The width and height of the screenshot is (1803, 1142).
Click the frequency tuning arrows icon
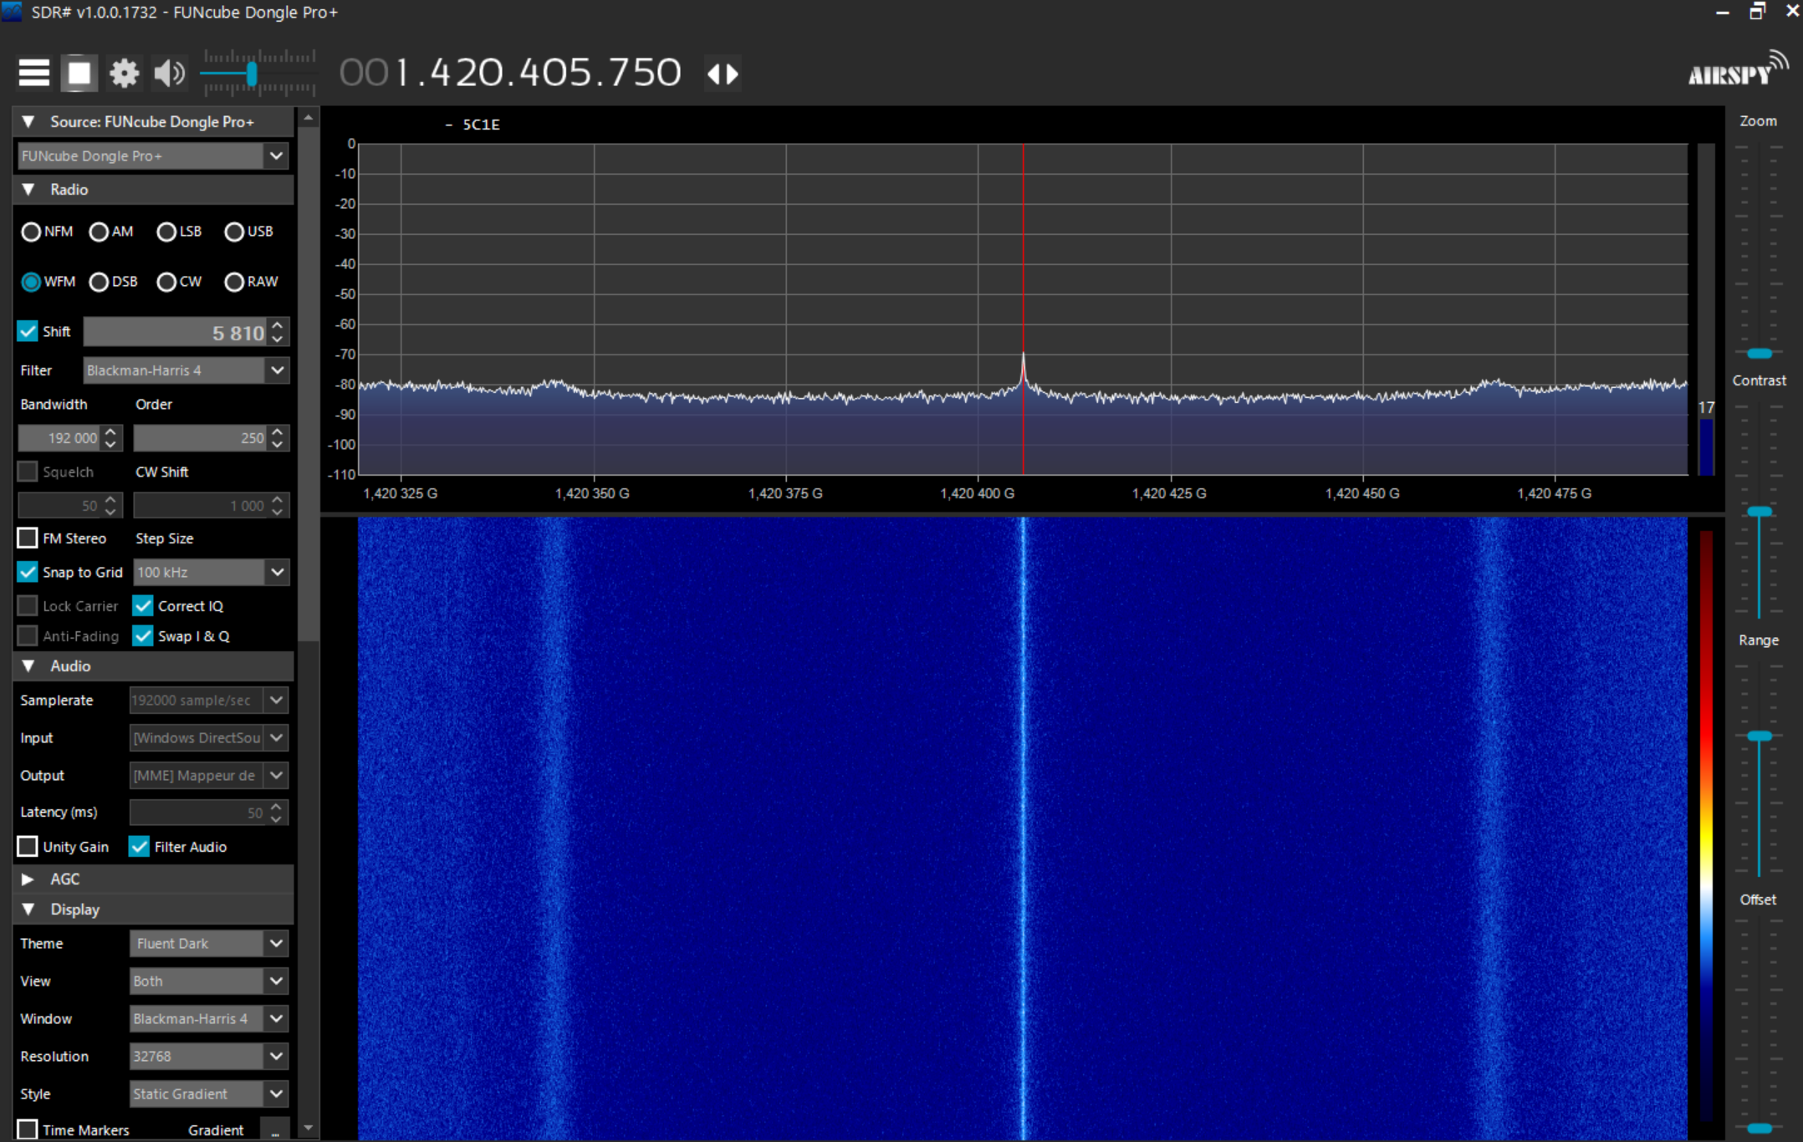coord(723,74)
